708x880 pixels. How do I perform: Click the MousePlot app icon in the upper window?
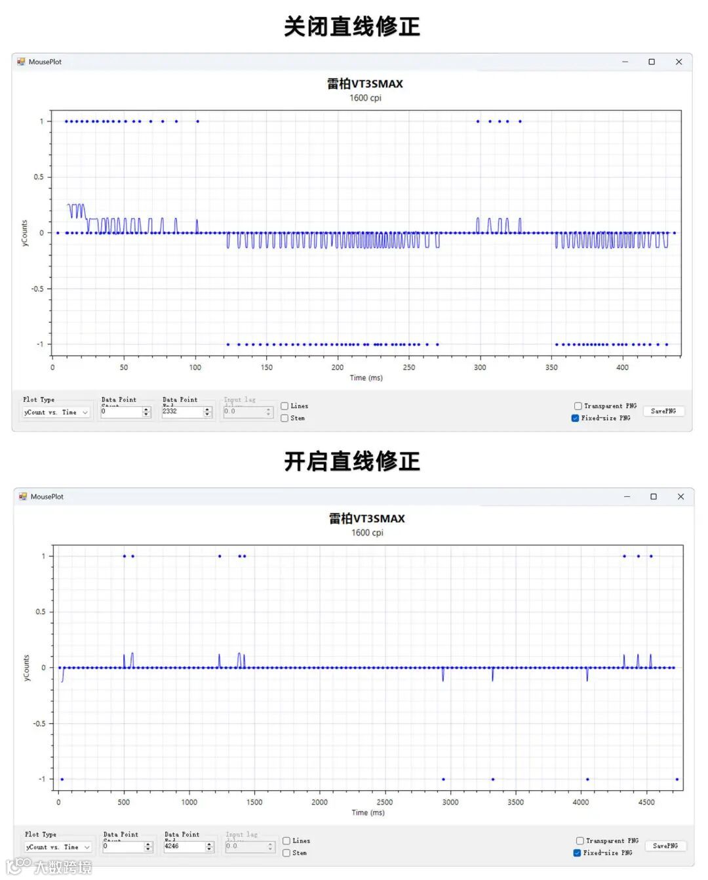point(21,62)
